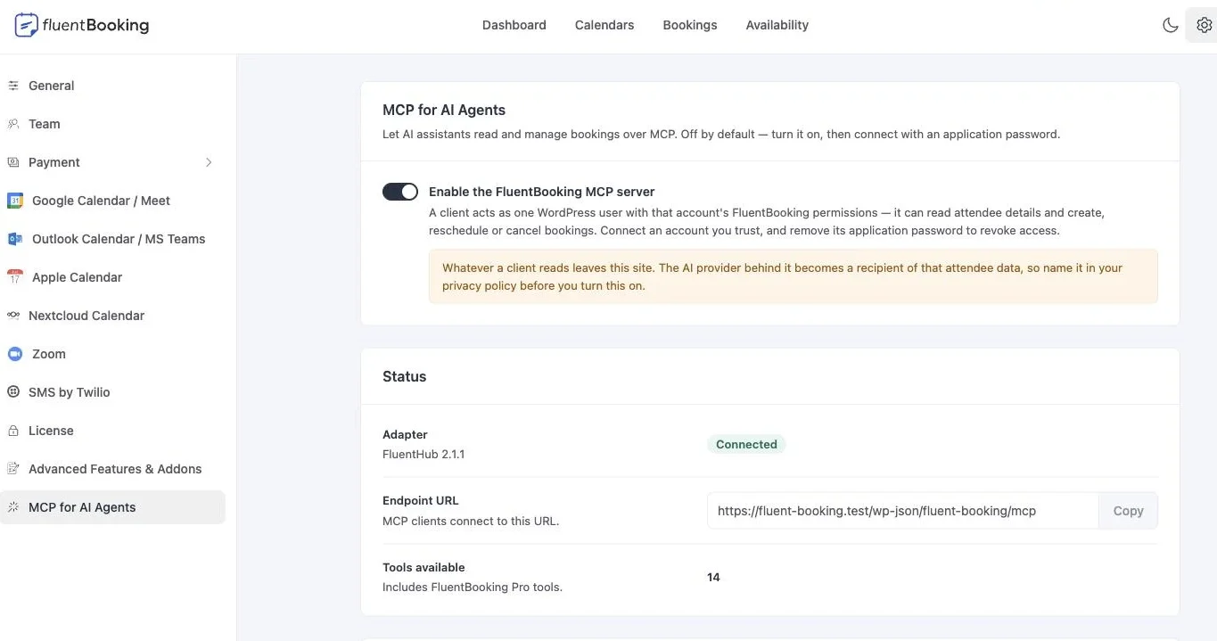Copy the endpoint URL
The width and height of the screenshot is (1217, 641).
[x=1128, y=511]
